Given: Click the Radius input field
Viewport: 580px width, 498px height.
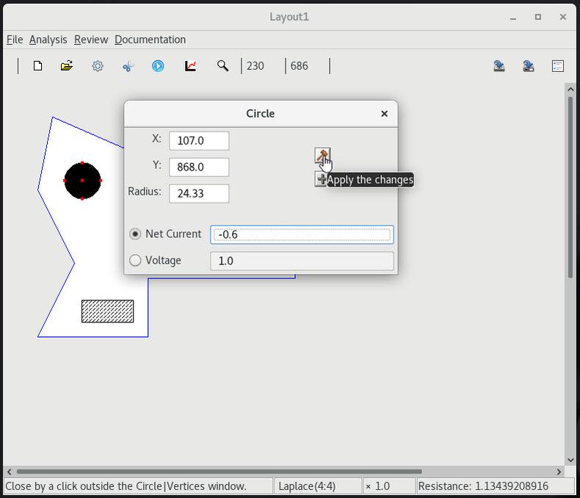Looking at the screenshot, I should point(199,193).
